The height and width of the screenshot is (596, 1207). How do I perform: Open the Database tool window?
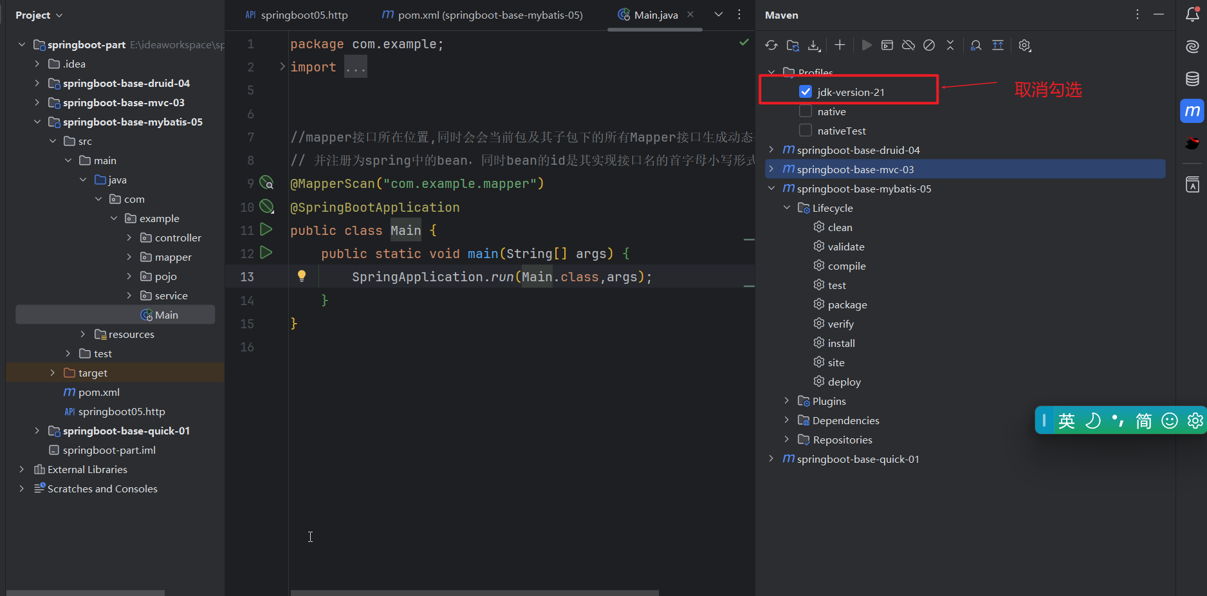click(x=1193, y=79)
